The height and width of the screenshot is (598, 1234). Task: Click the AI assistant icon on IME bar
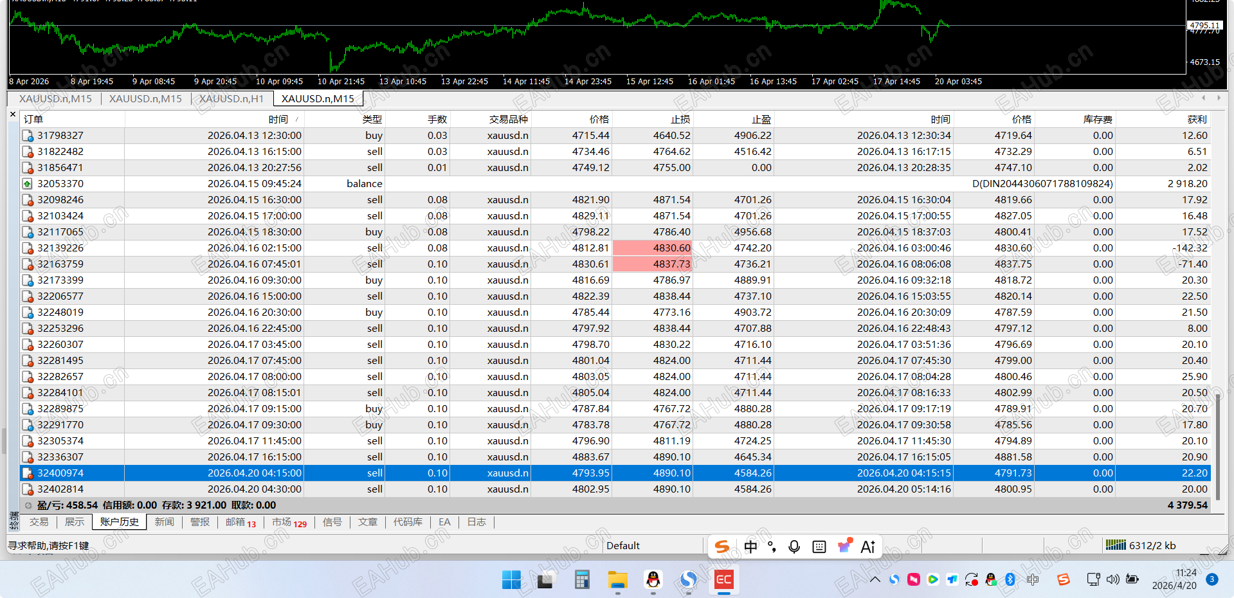(x=868, y=547)
